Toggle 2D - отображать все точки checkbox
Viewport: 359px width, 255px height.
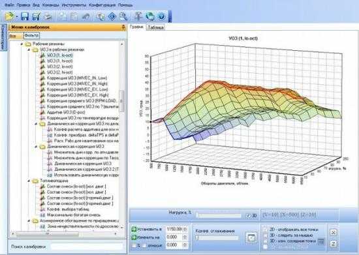pos(266,230)
